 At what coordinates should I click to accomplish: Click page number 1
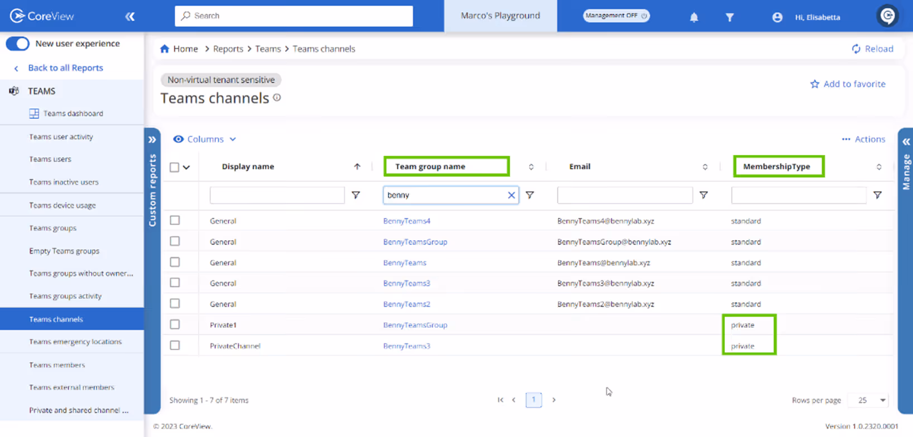click(x=534, y=400)
